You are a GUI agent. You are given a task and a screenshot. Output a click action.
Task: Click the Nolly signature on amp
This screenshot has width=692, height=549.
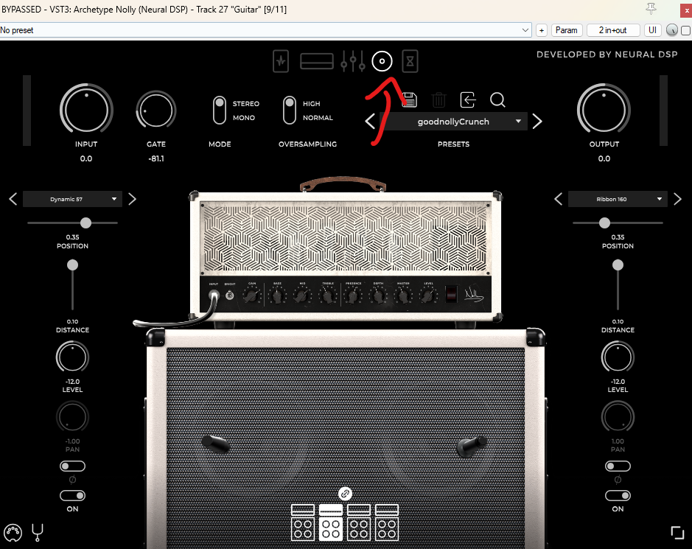tap(474, 294)
